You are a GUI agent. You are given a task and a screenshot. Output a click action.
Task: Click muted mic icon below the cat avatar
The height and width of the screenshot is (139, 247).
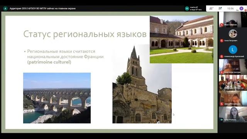(x=222, y=41)
